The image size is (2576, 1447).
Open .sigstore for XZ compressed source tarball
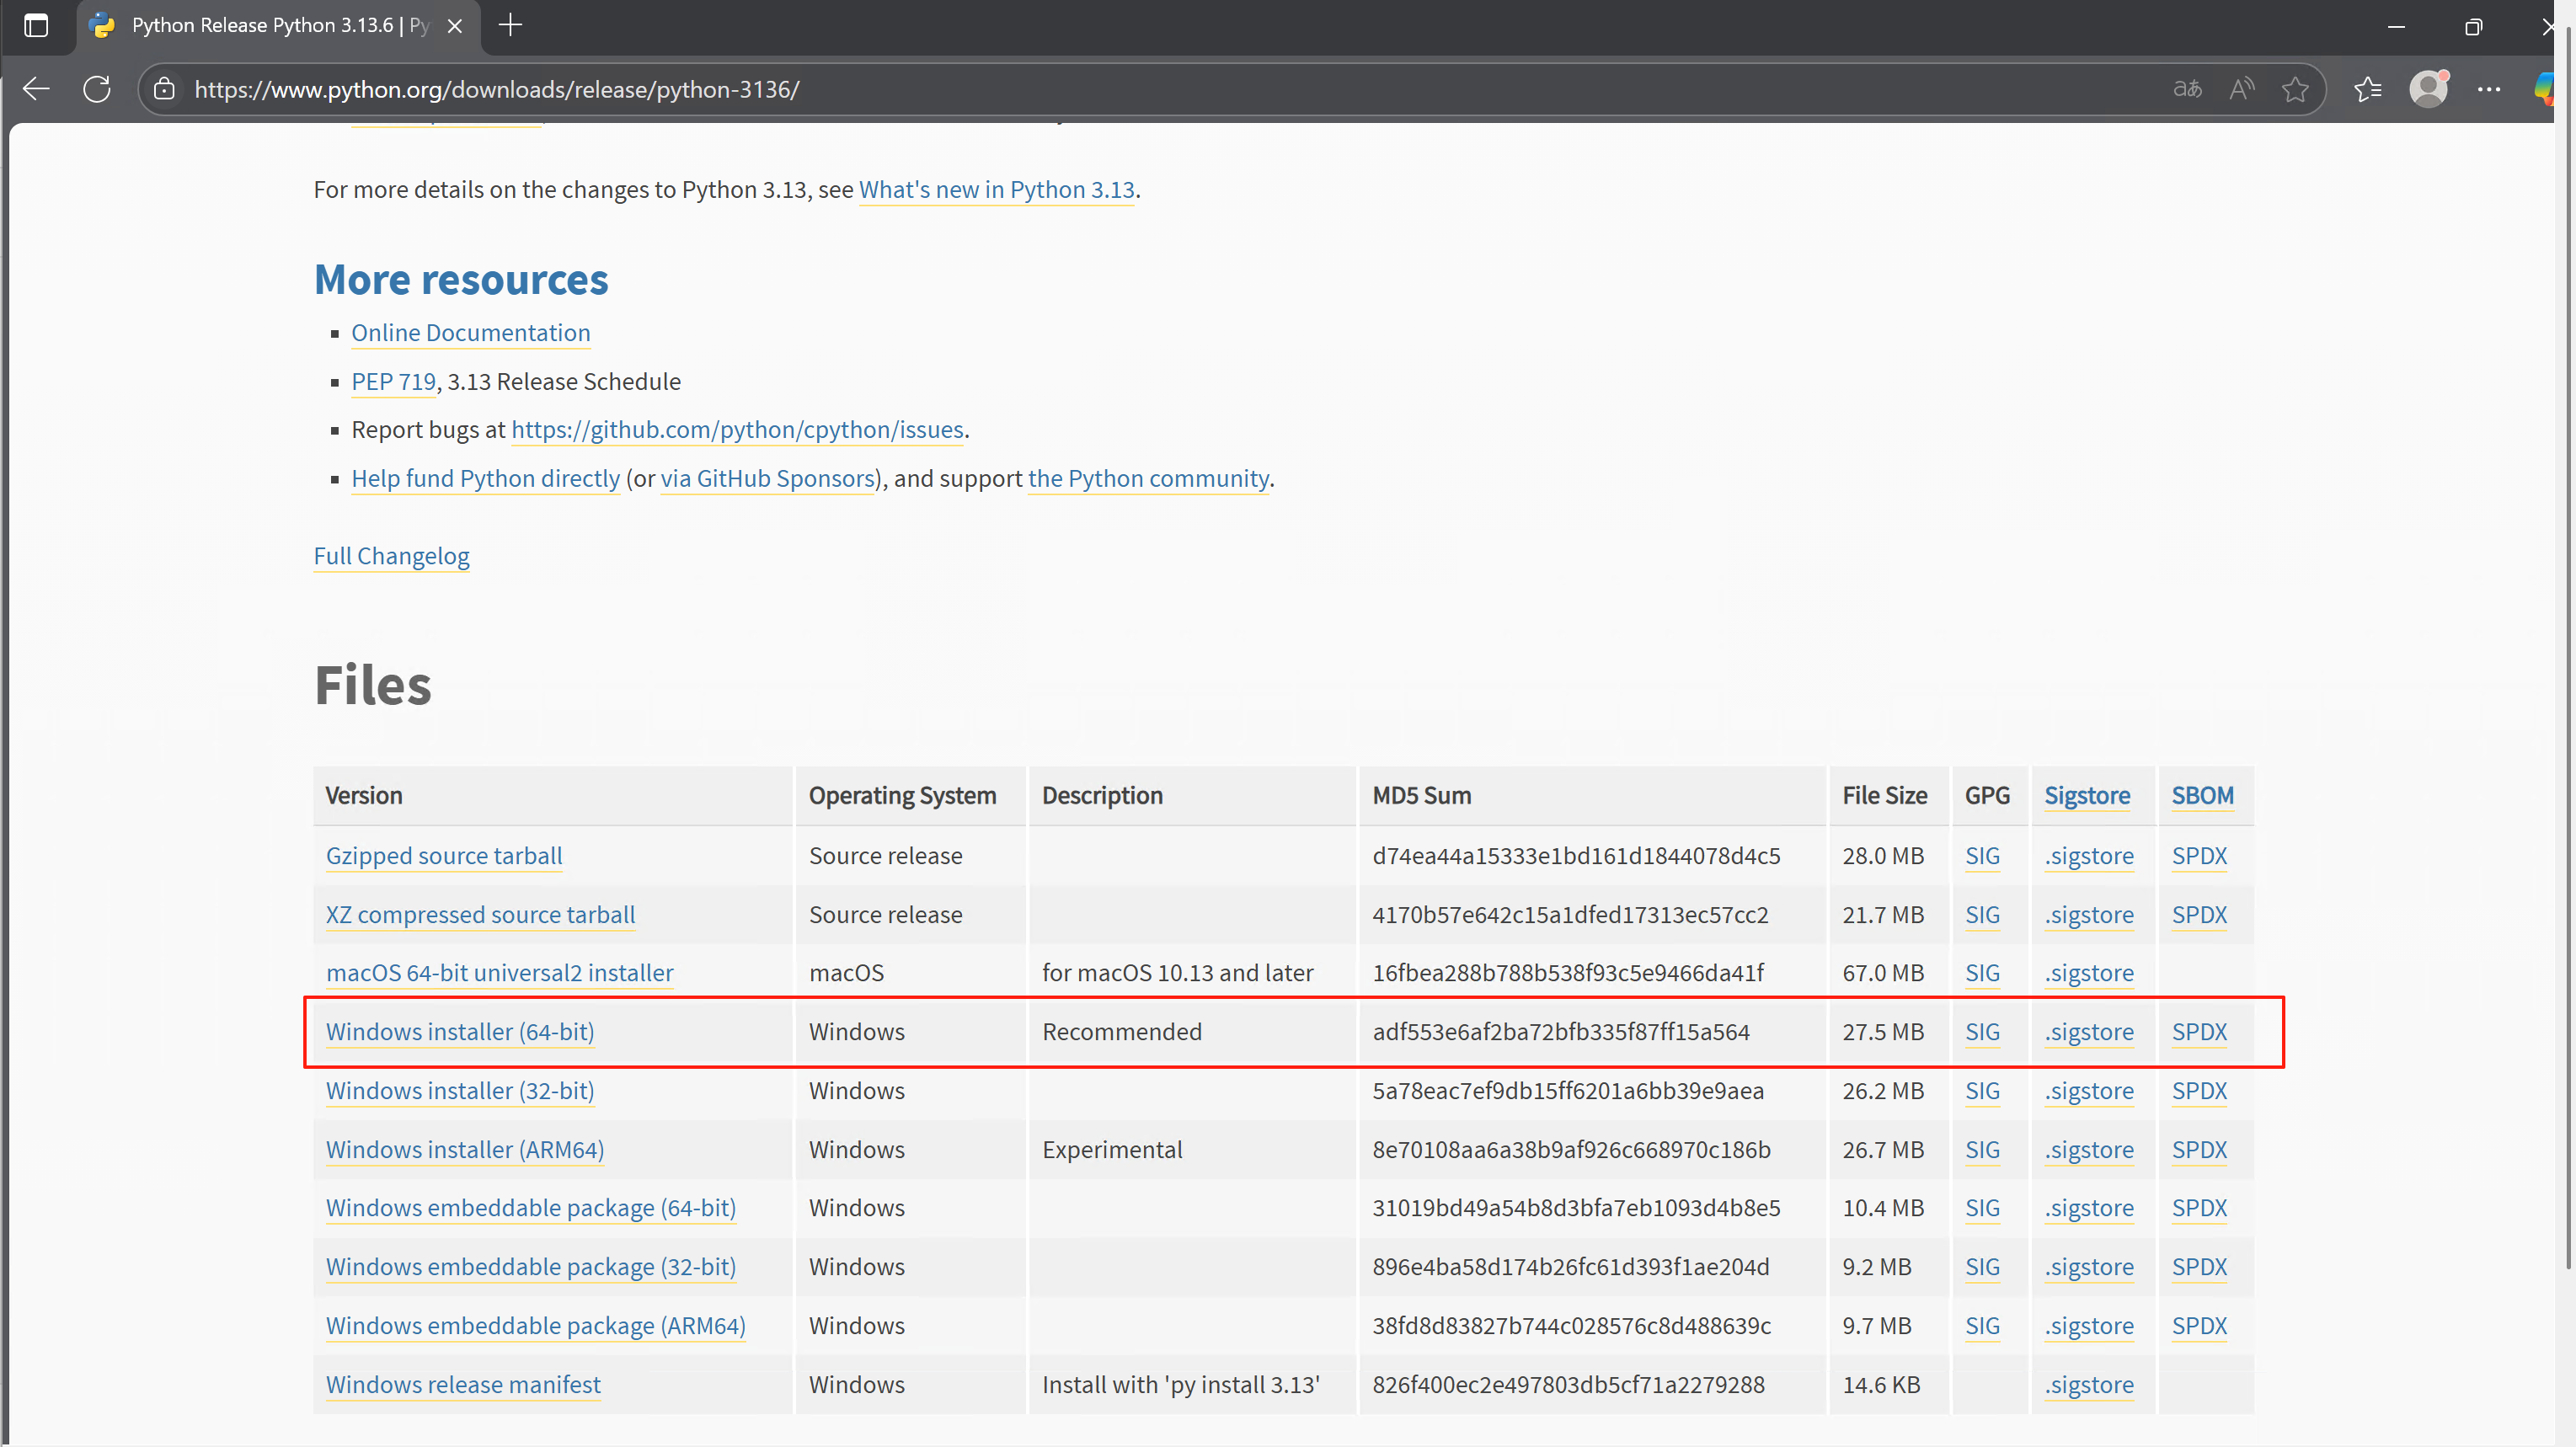[2089, 915]
